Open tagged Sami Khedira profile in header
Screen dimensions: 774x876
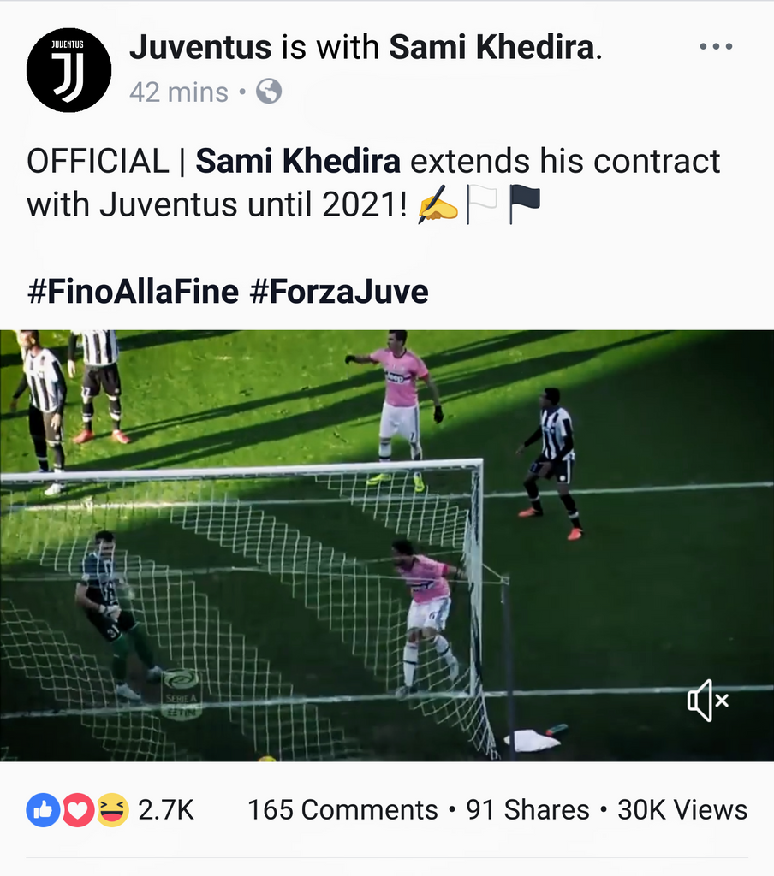coord(491,47)
